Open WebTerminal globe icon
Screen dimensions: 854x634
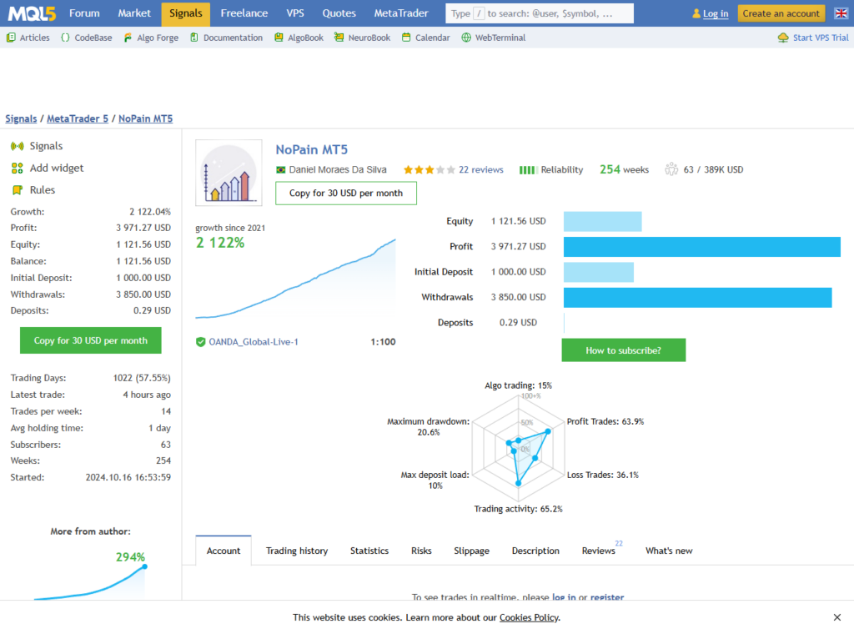pyautogui.click(x=466, y=38)
